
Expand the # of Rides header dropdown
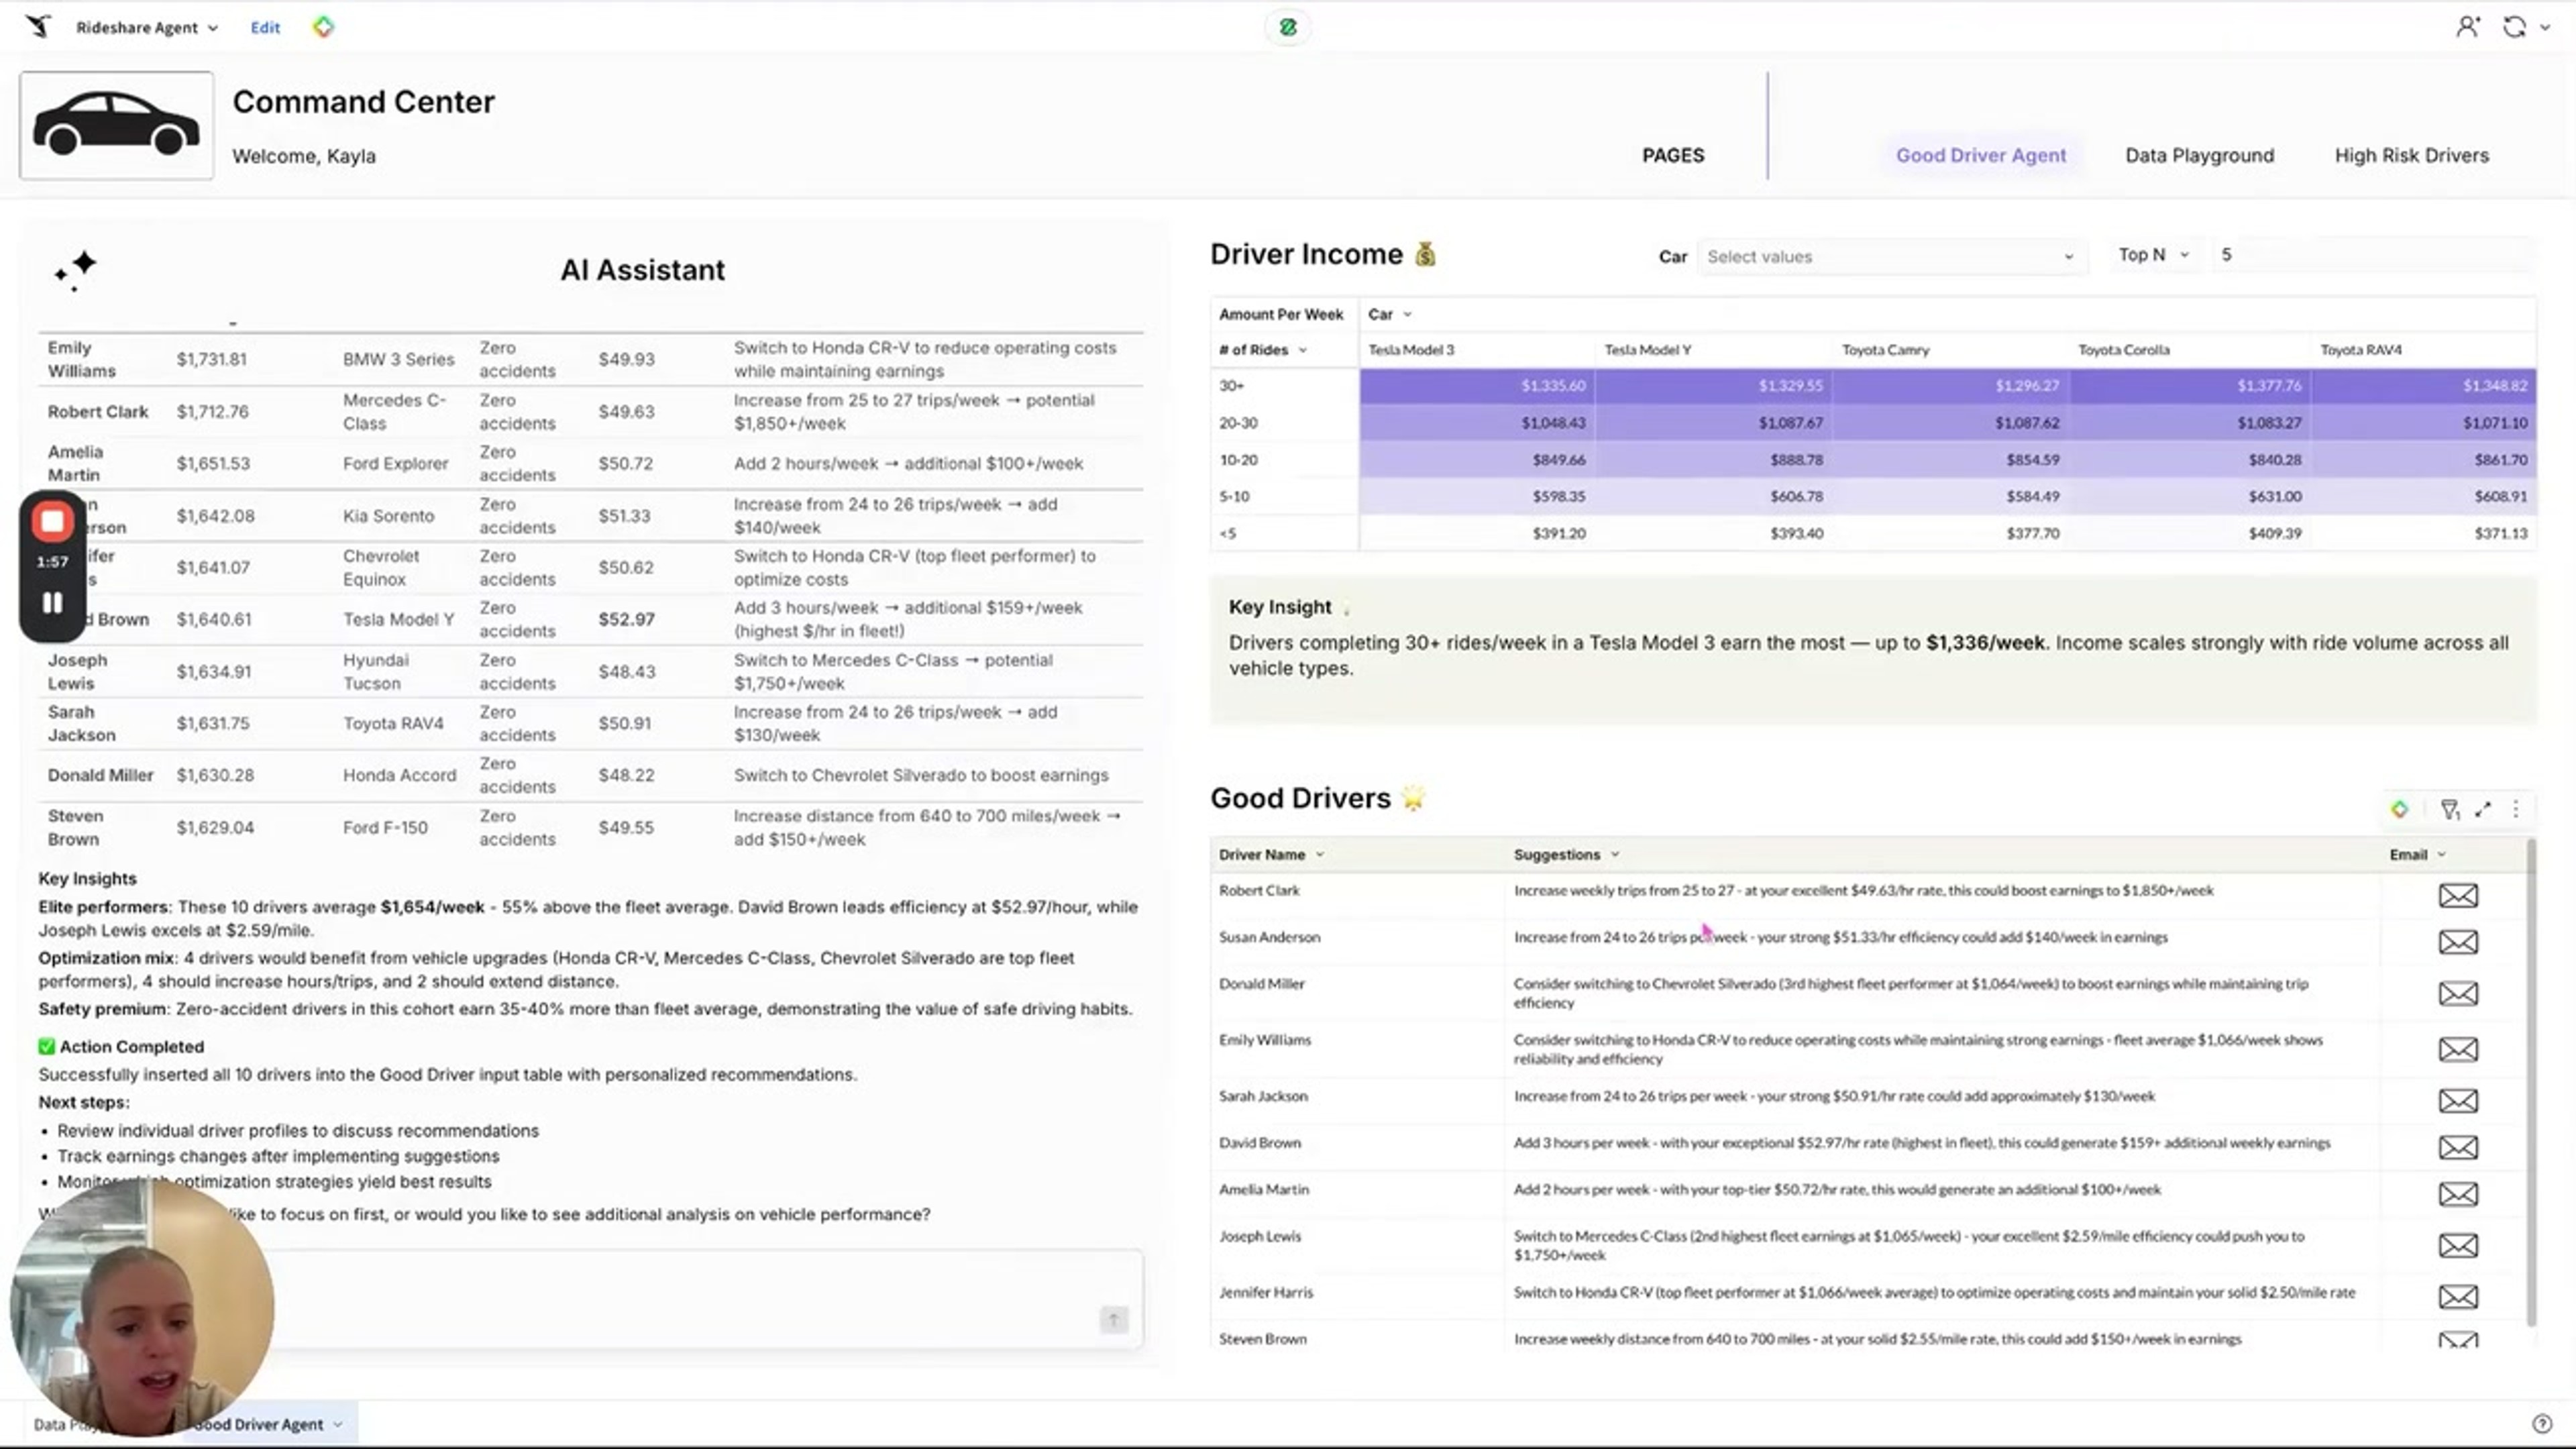(1302, 350)
